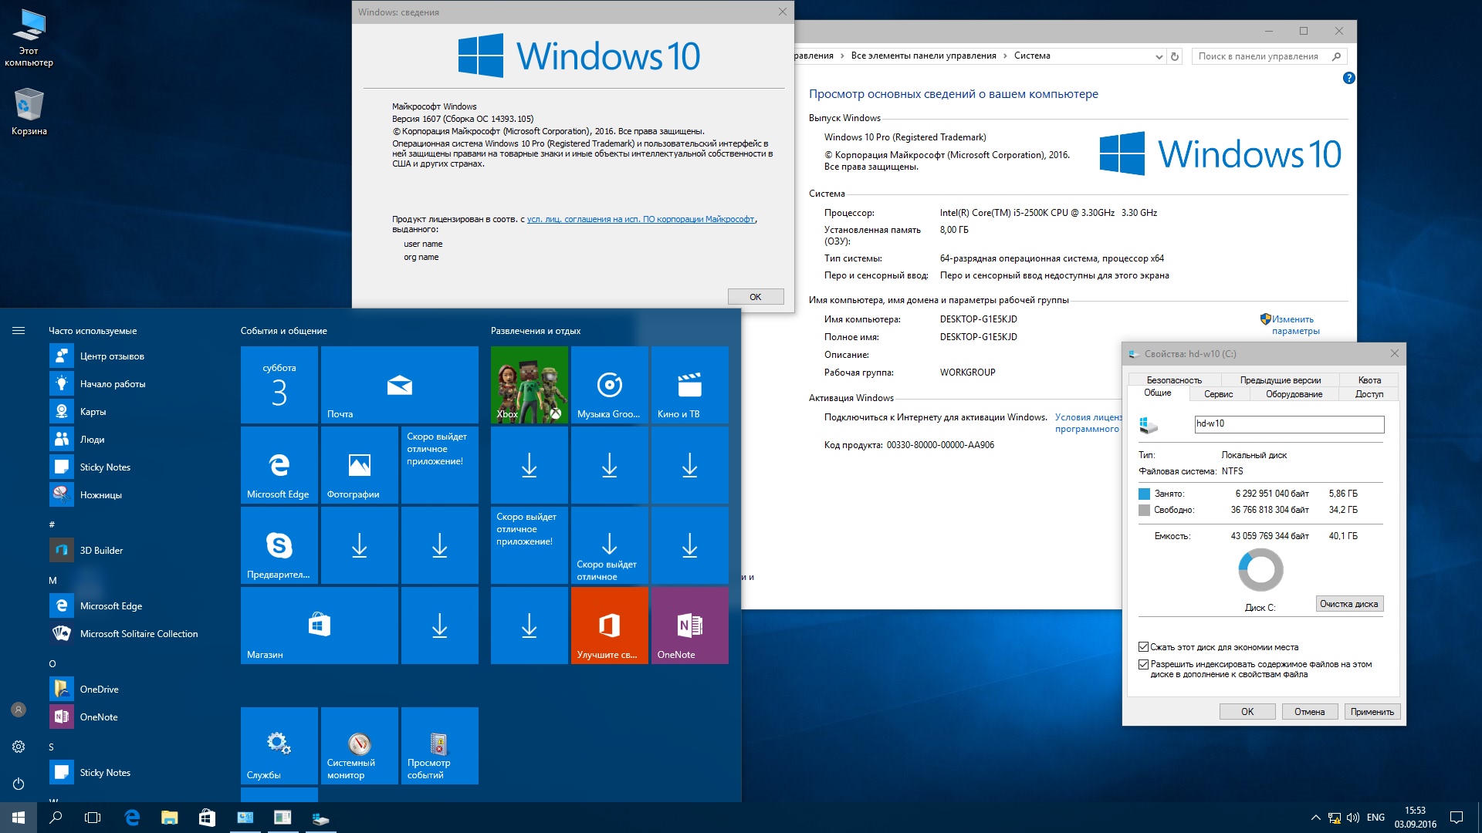Viewport: 1482px width, 833px height.
Task: Click Отмена in disk properties
Action: [x=1309, y=712]
